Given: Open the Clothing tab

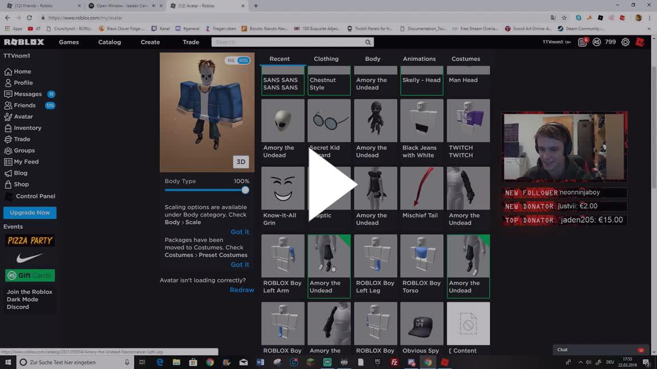Looking at the screenshot, I should (x=326, y=59).
